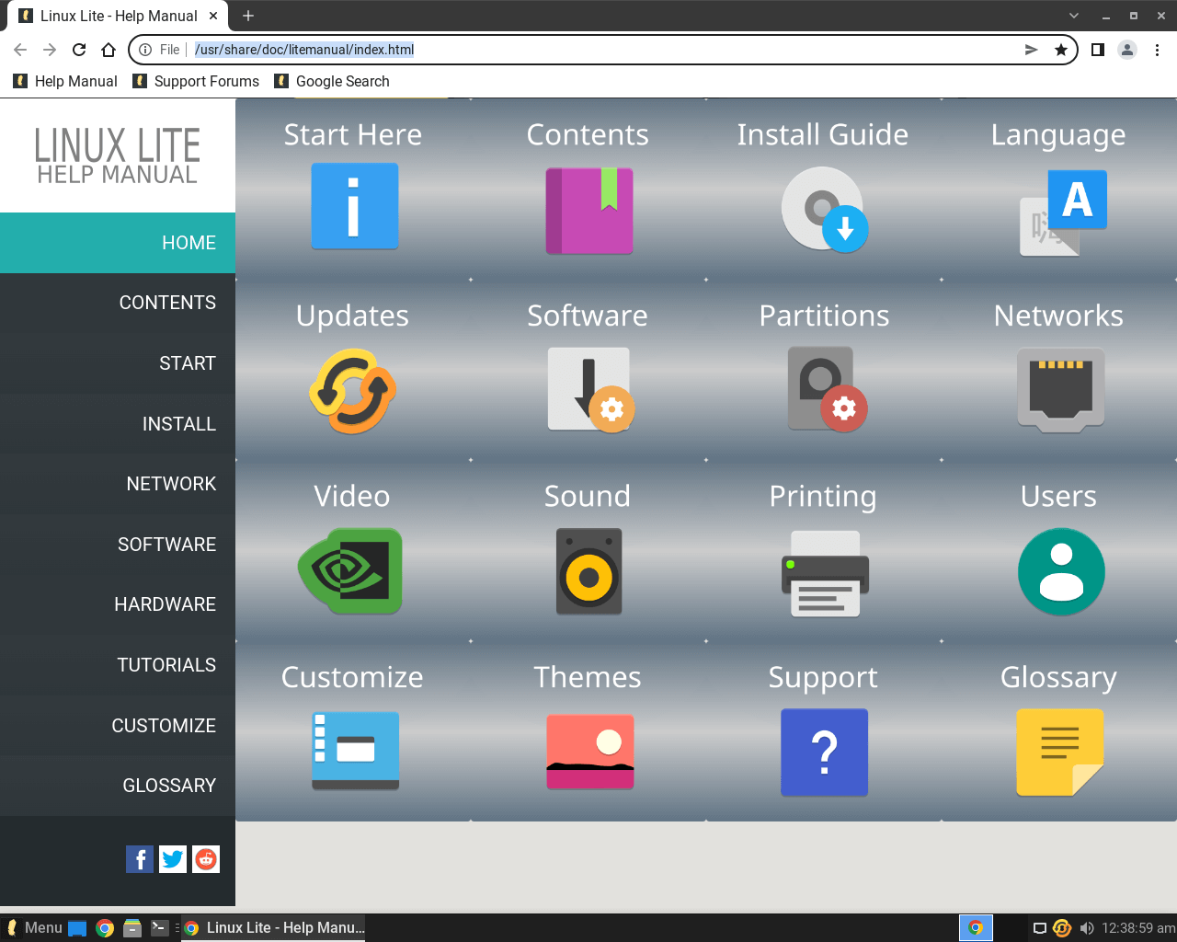Open the Networks ethernet port icon
This screenshot has width=1177, height=942.
click(1059, 388)
